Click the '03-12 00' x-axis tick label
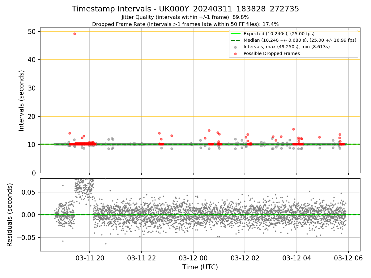This screenshot has height=278, width=371. coord(193,258)
